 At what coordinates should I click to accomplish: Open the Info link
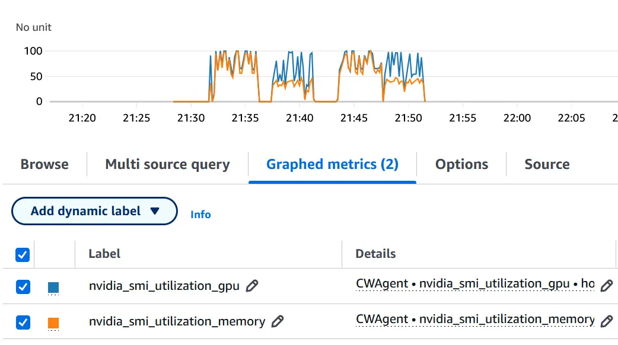point(200,215)
